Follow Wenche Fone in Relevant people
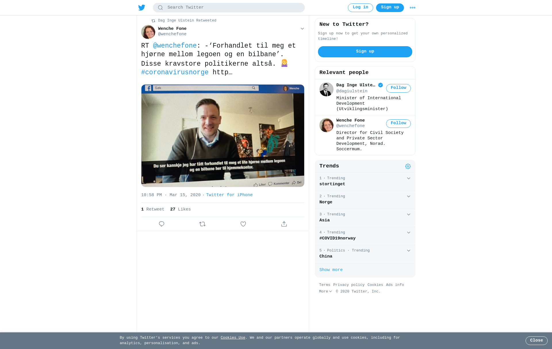The width and height of the screenshot is (552, 349). pyautogui.click(x=398, y=123)
